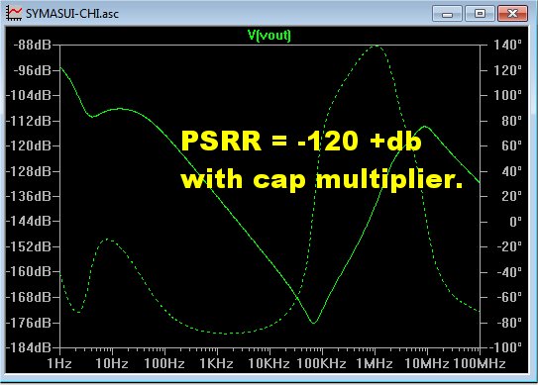
Task: Click the 10KHz frequency axis label
Action: tap(269, 364)
